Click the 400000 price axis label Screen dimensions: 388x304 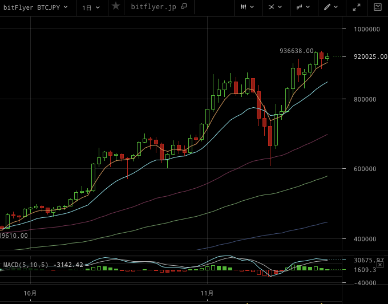pos(365,239)
